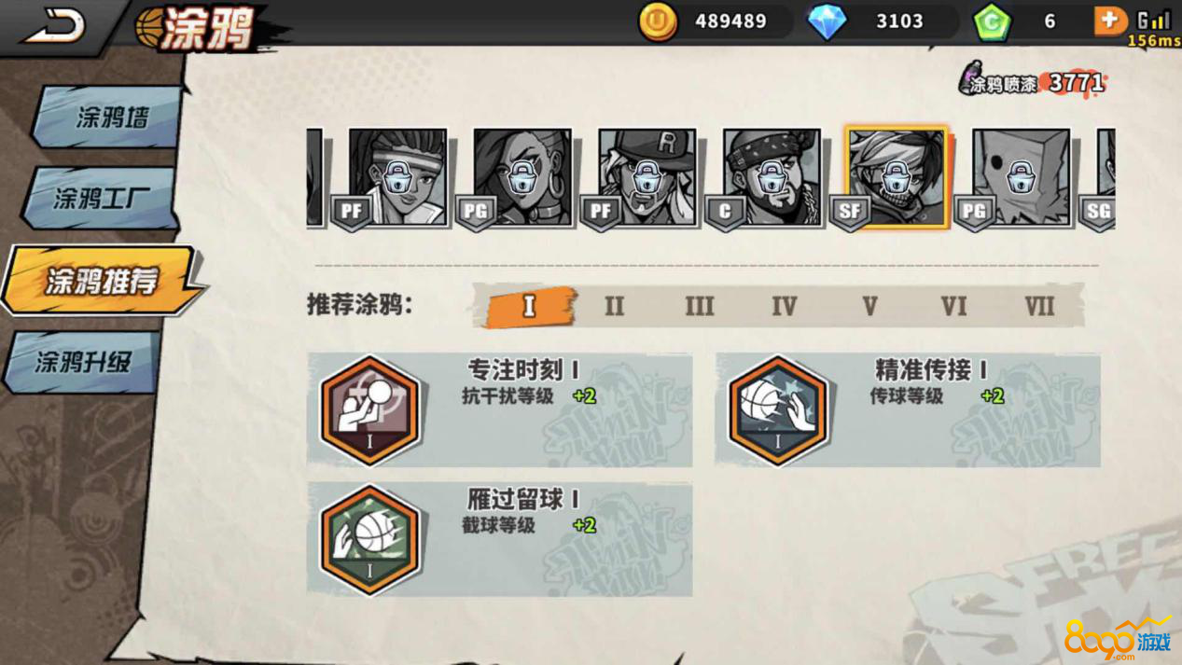Tap the 涂鸦喷漆 spray paint counter
Image resolution: width=1182 pixels, height=665 pixels.
[1032, 82]
